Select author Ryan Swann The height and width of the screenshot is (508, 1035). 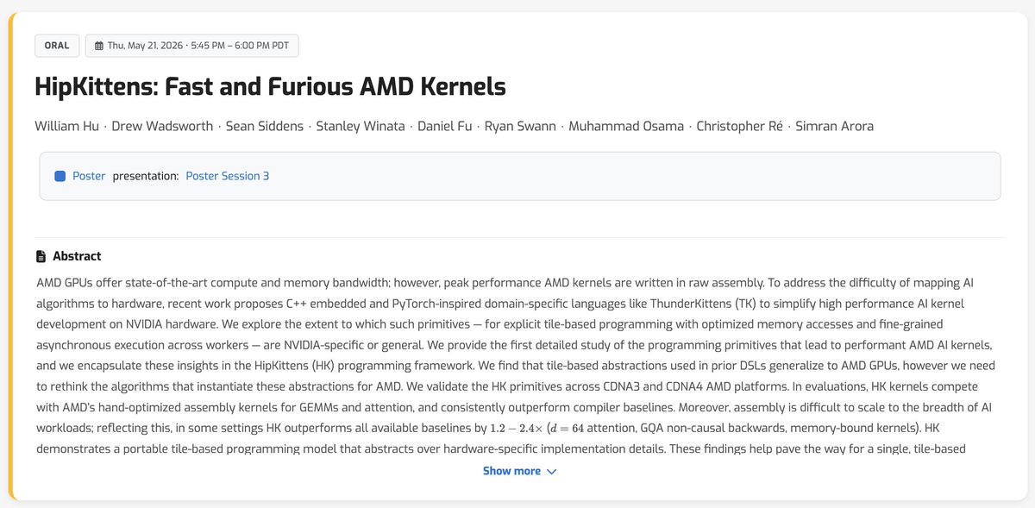tap(520, 126)
